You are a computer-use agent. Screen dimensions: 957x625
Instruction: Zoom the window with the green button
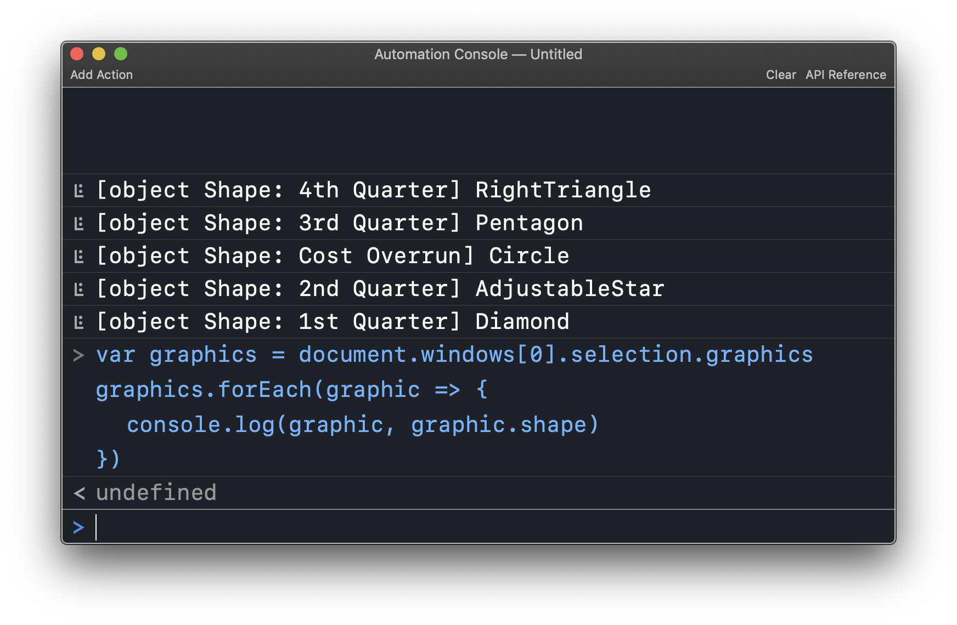(x=121, y=54)
